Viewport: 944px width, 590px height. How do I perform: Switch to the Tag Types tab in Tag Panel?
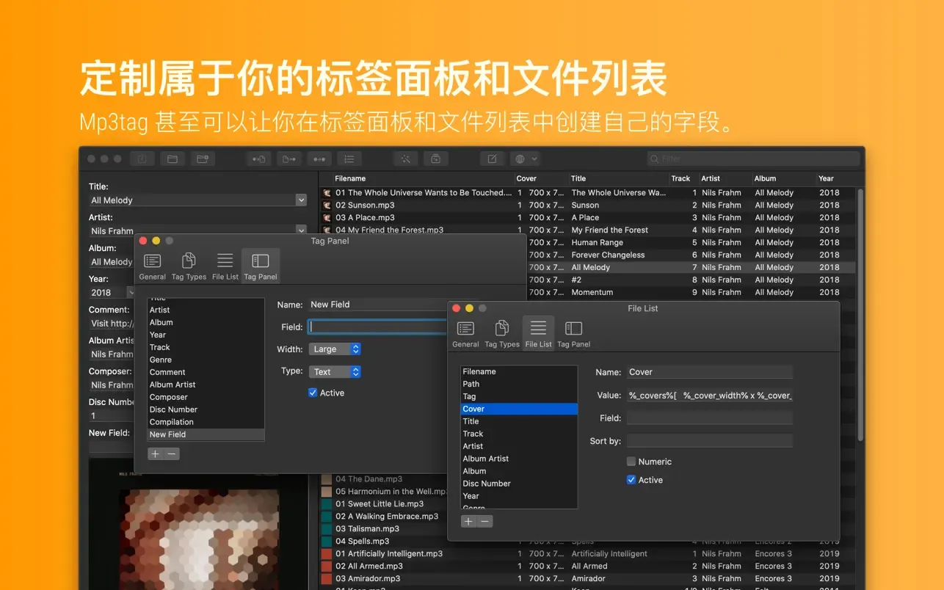click(189, 265)
